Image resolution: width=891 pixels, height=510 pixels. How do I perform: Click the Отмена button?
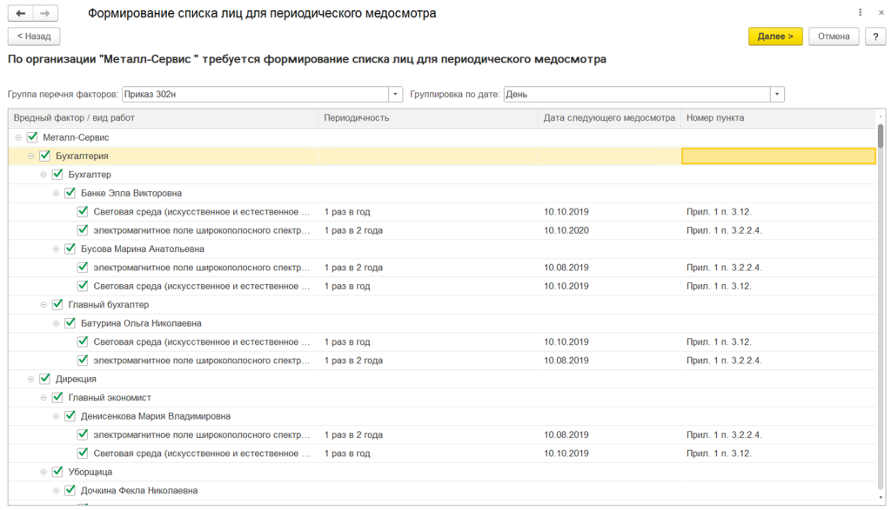pos(834,36)
